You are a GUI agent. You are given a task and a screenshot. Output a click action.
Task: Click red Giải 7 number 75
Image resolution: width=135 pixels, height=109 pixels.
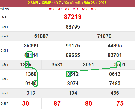[x=120, y=103]
